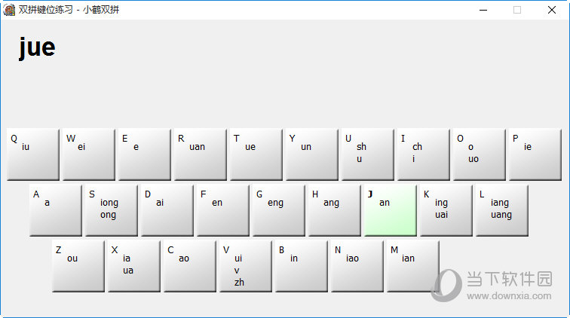Click the V key with ui/zh

tap(245, 266)
